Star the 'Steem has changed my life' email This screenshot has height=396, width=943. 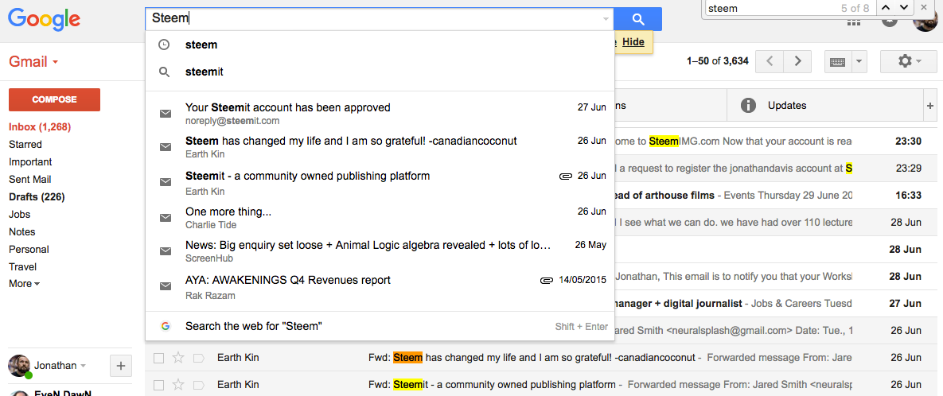[x=178, y=358]
